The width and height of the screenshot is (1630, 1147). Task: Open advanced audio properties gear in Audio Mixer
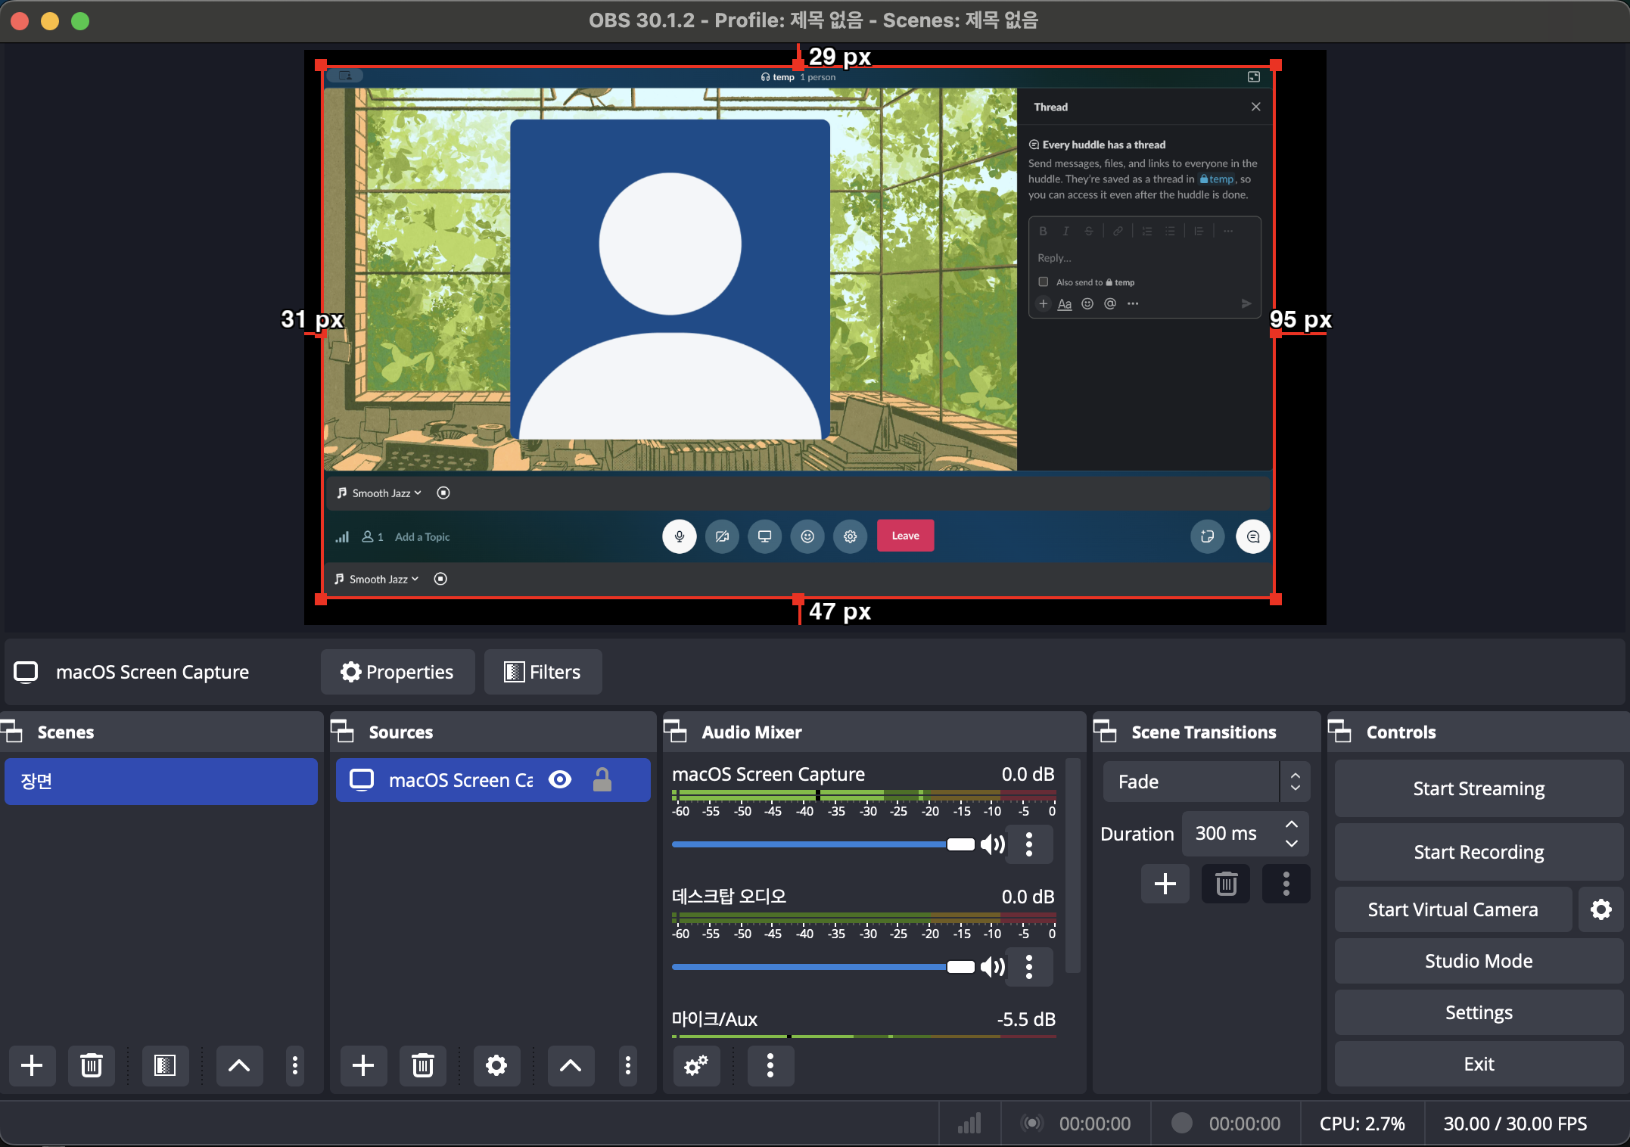696,1066
